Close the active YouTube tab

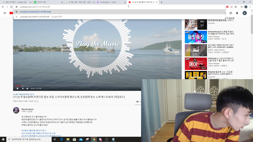pos(157,2)
